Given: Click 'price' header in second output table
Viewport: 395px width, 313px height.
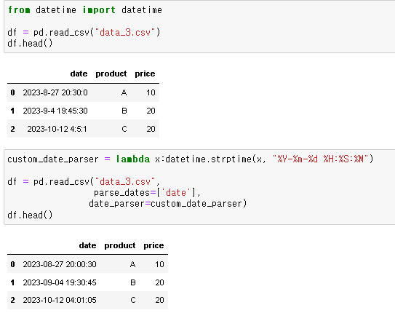Looking at the screenshot, I should pos(153,245).
